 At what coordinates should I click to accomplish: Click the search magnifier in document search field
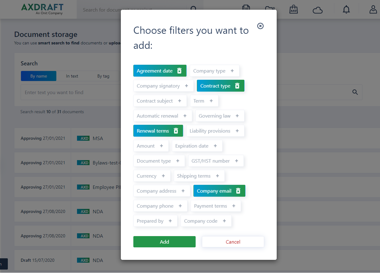click(355, 92)
